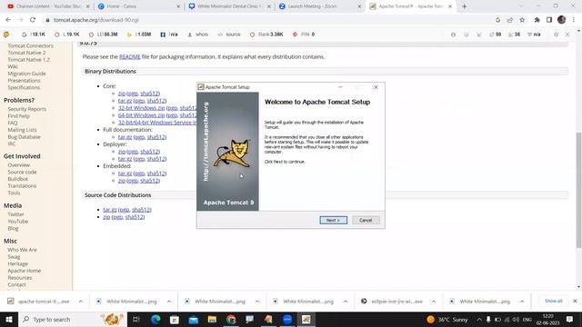Show all downloads

click(x=554, y=301)
